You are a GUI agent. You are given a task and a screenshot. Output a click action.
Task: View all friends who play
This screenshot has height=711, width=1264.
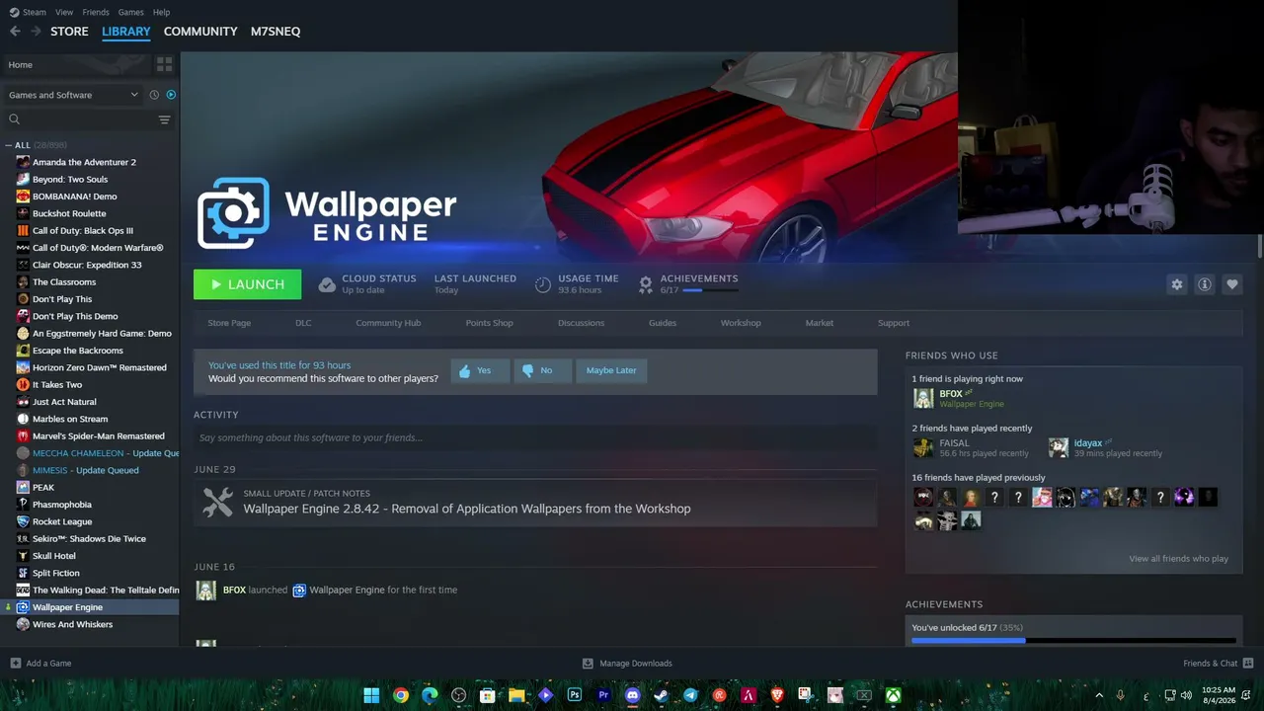click(1178, 559)
